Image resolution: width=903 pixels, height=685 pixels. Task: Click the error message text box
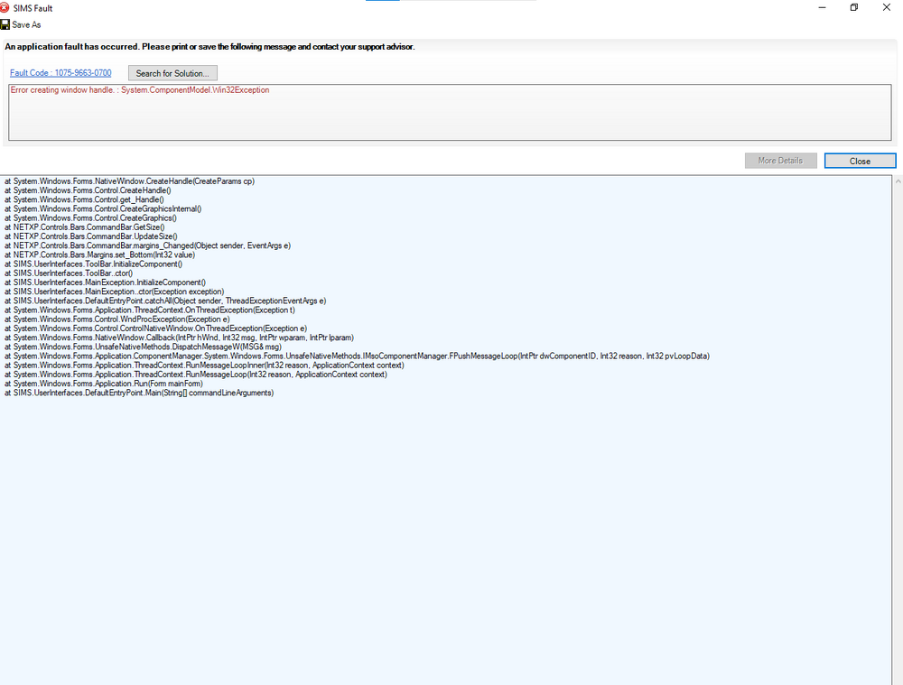450,112
